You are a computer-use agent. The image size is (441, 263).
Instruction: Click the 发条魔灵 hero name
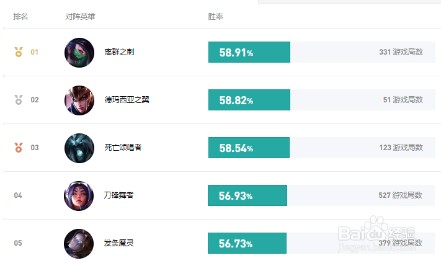coord(118,243)
